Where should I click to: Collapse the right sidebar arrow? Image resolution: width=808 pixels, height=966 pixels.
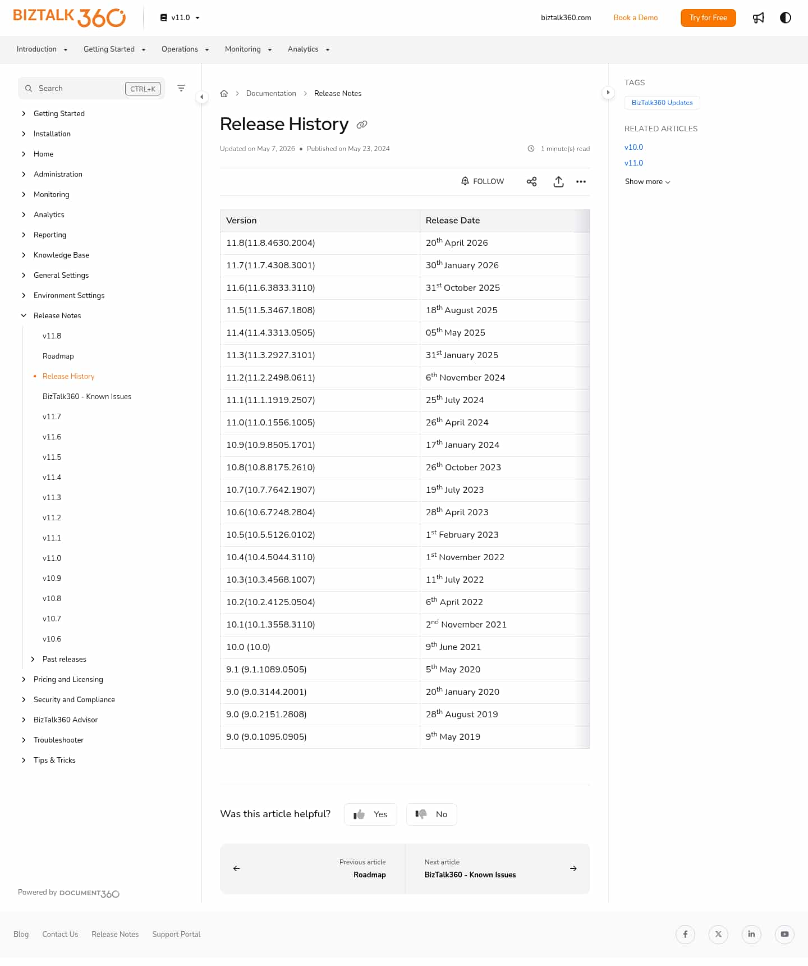[x=608, y=93]
